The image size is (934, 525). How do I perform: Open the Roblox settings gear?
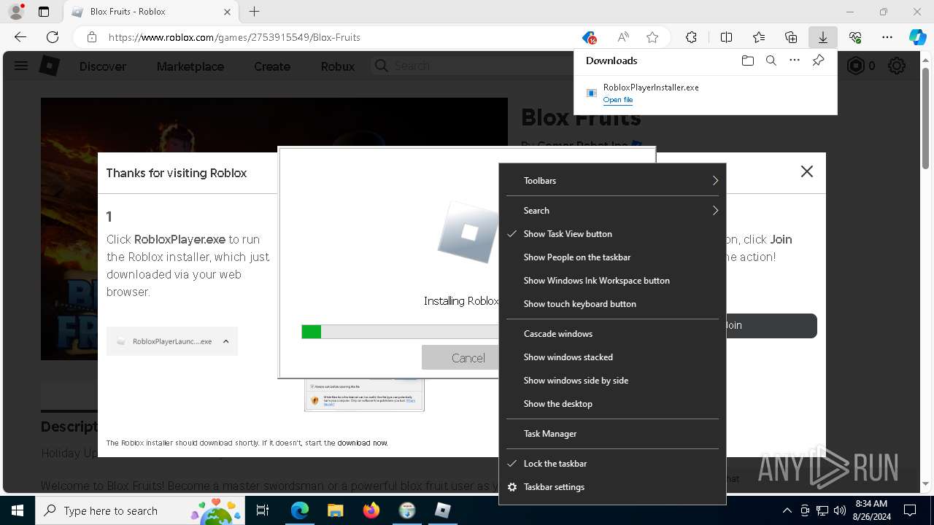897,66
